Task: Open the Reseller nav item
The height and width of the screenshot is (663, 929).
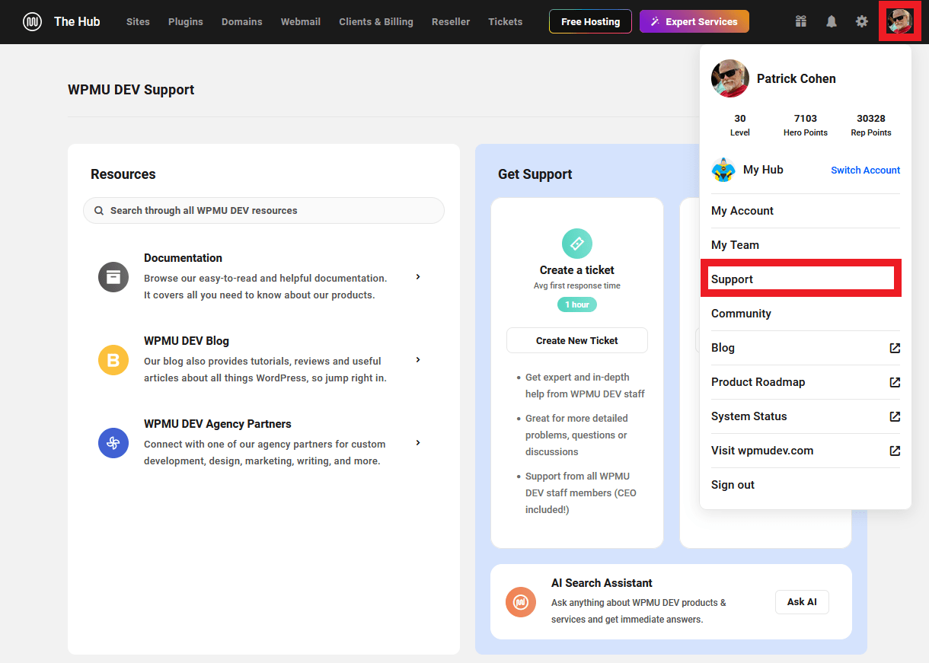Action: 451,21
